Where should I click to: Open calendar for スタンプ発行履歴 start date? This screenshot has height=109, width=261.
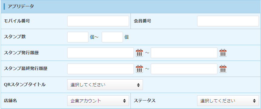pos(140,53)
